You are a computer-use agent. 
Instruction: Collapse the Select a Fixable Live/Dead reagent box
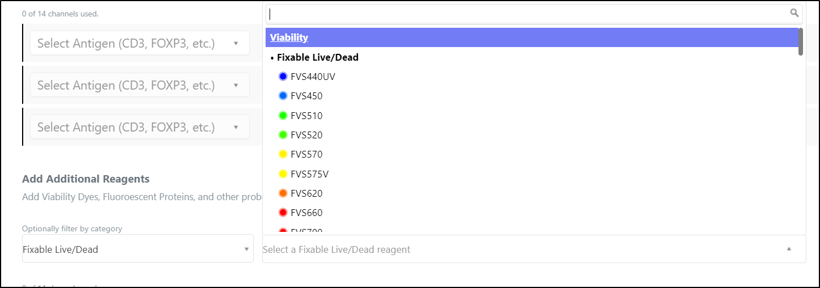(x=534, y=249)
